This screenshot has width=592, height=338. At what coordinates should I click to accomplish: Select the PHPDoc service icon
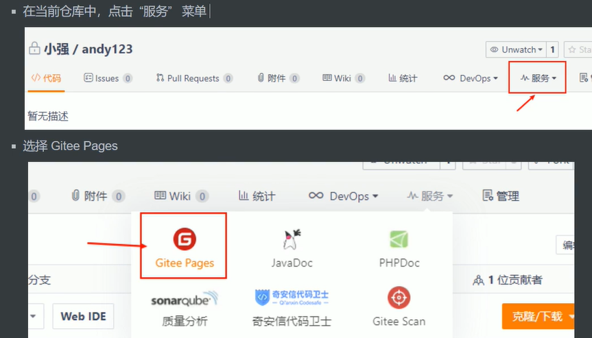[x=399, y=239]
